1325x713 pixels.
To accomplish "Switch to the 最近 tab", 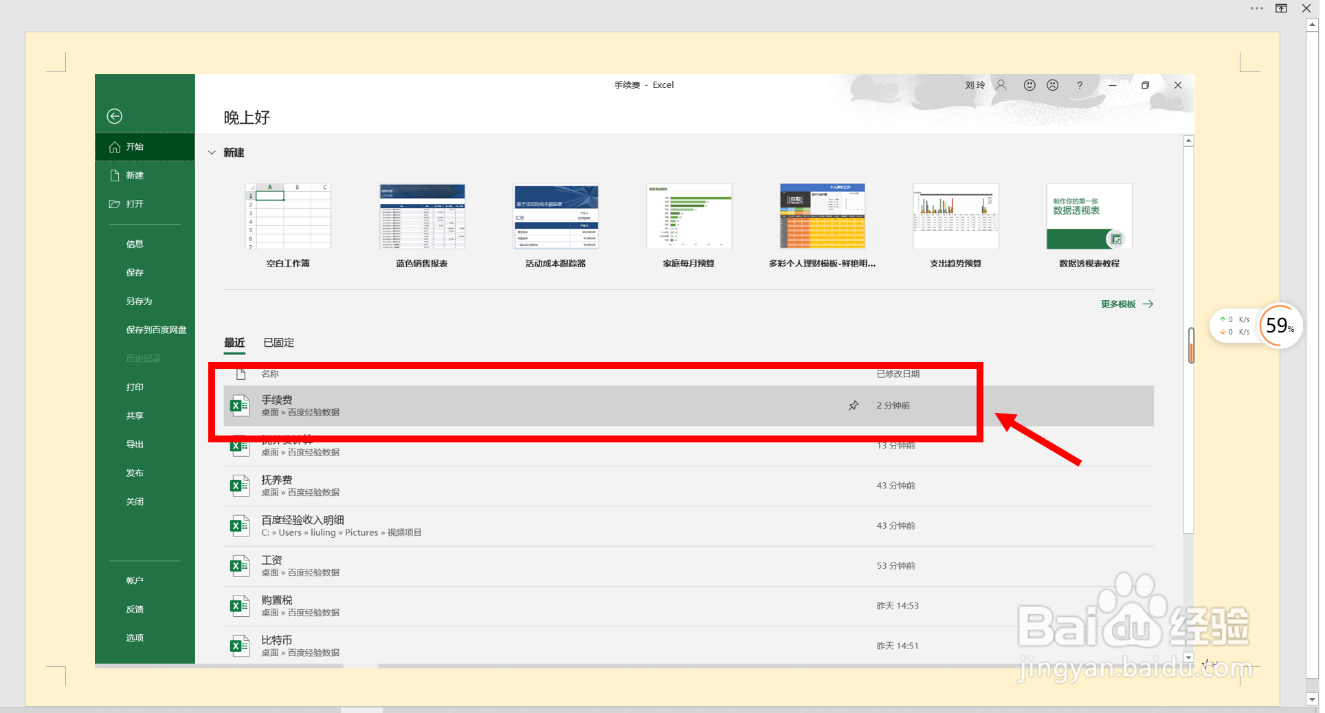I will (x=234, y=343).
